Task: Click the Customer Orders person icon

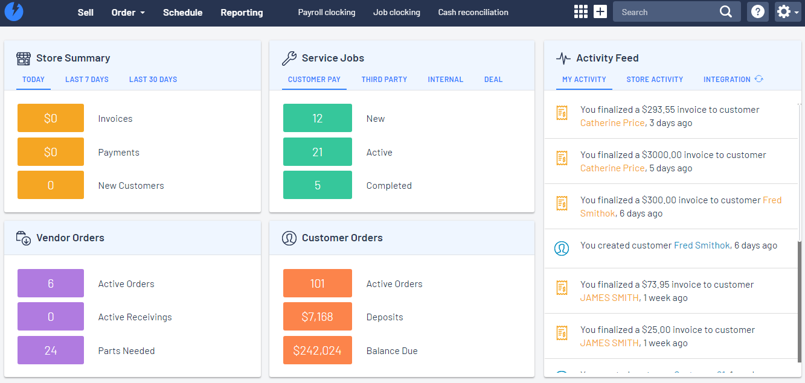Action: point(289,238)
